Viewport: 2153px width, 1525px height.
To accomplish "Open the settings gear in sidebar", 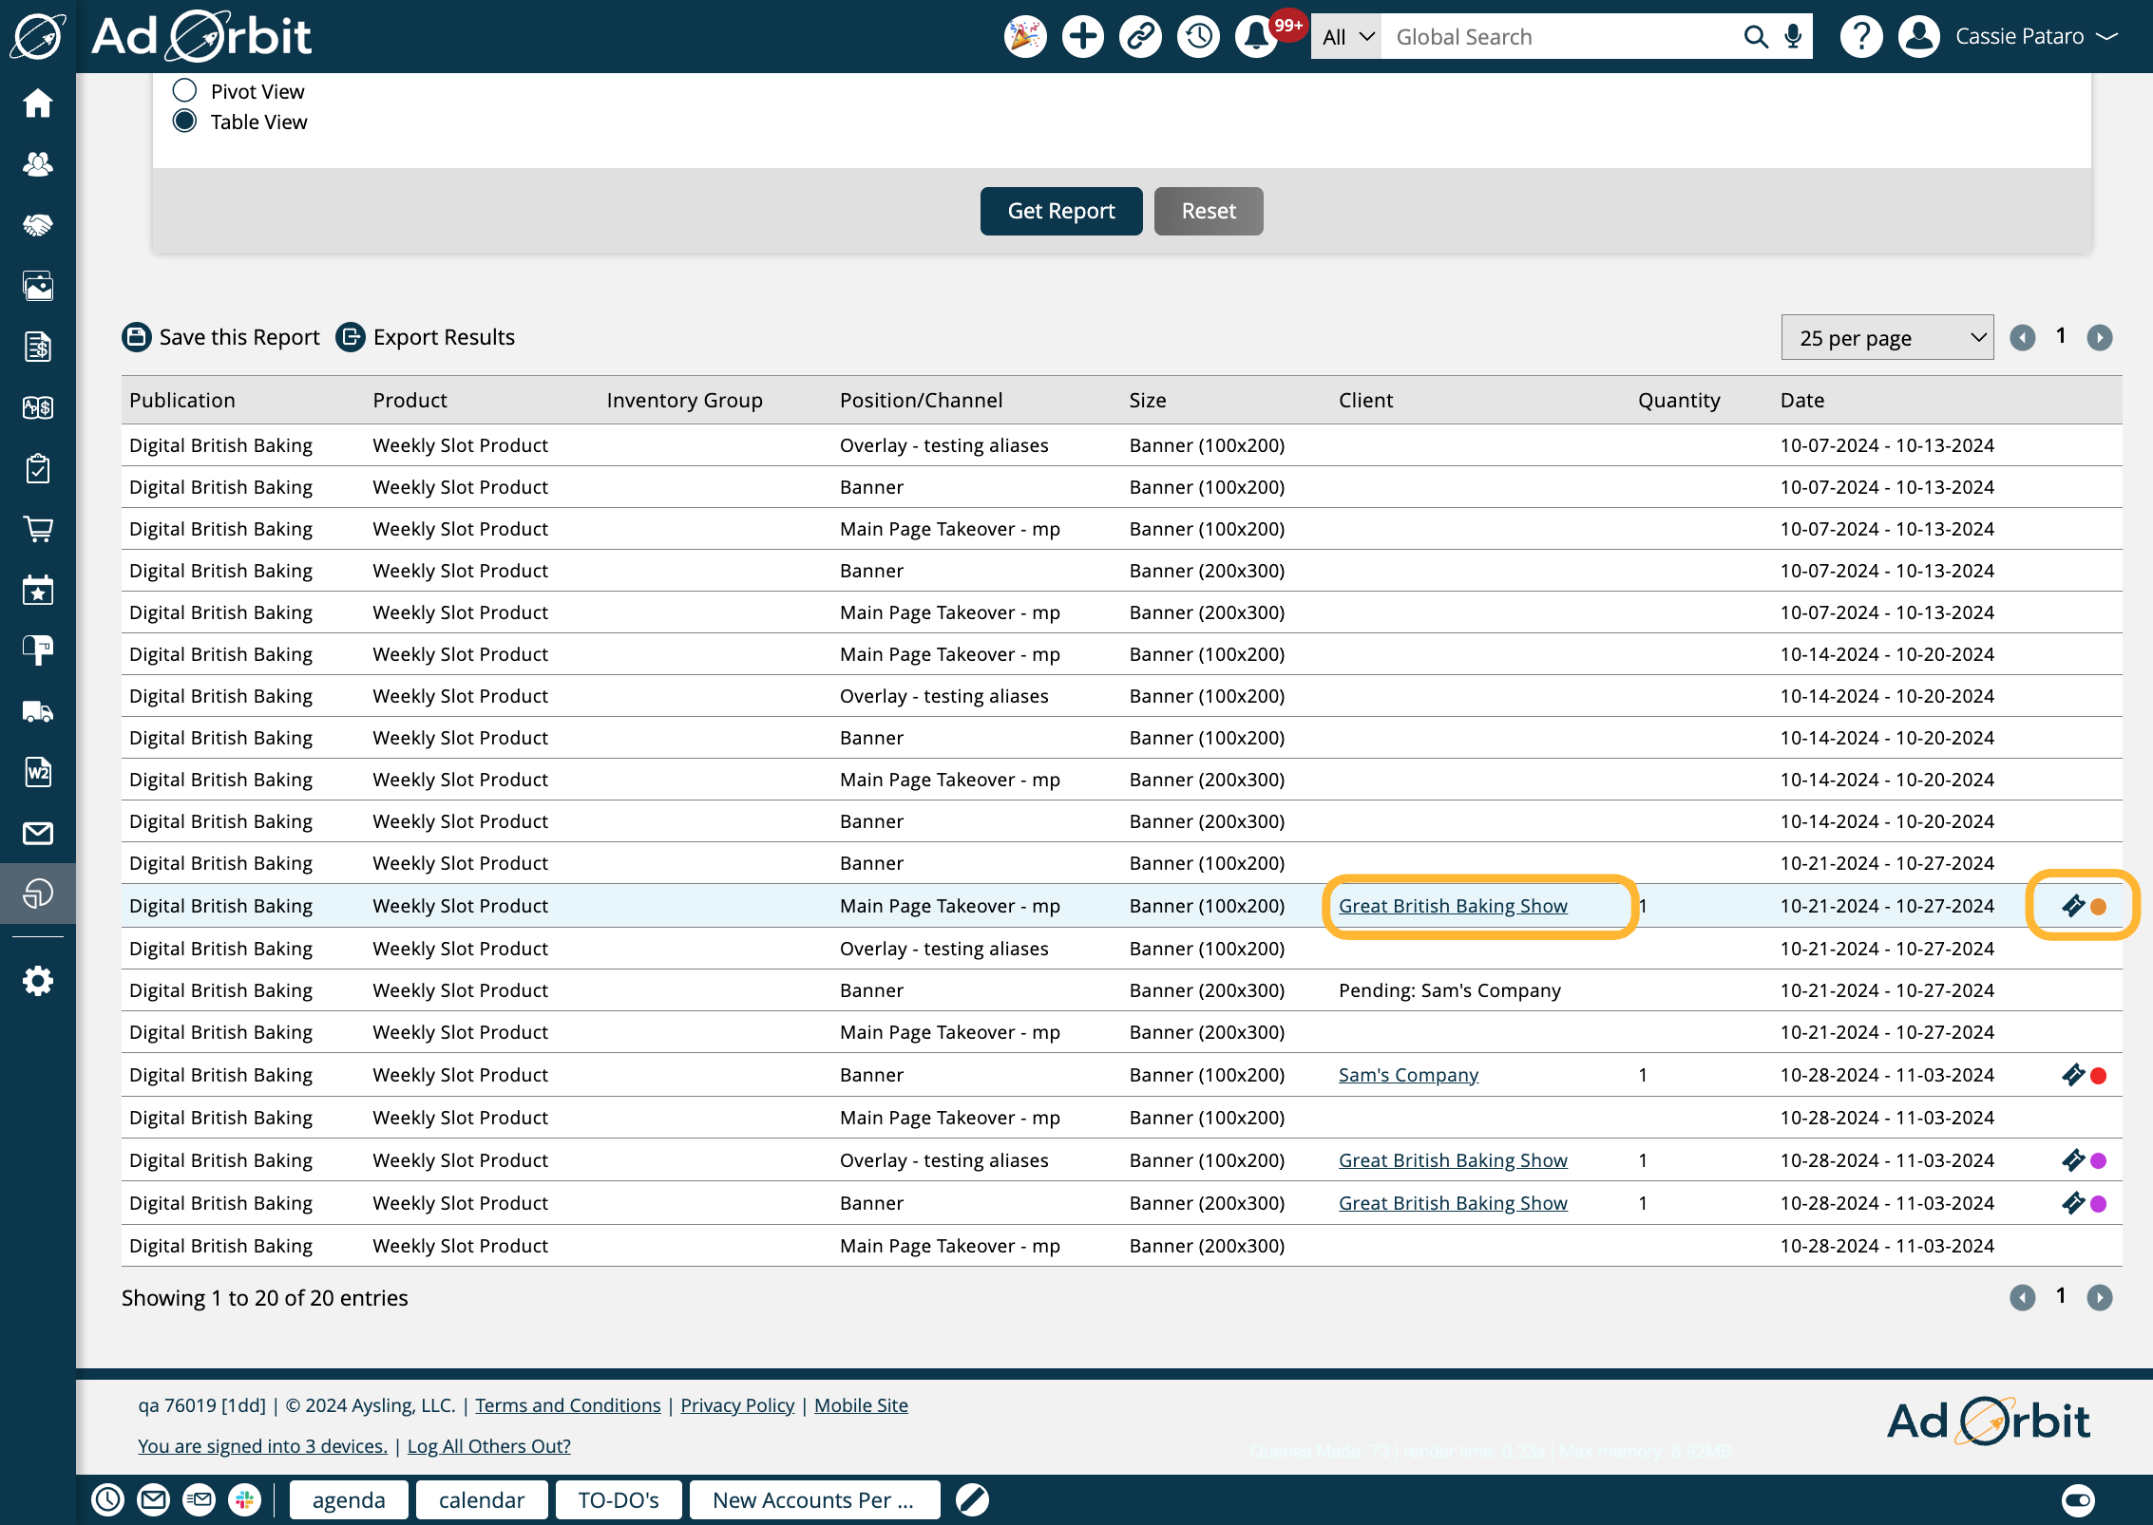I will pyautogui.click(x=38, y=981).
